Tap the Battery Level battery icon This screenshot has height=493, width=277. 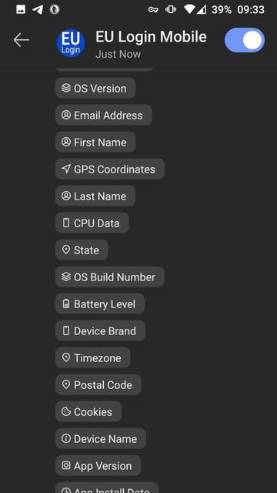[66, 304]
